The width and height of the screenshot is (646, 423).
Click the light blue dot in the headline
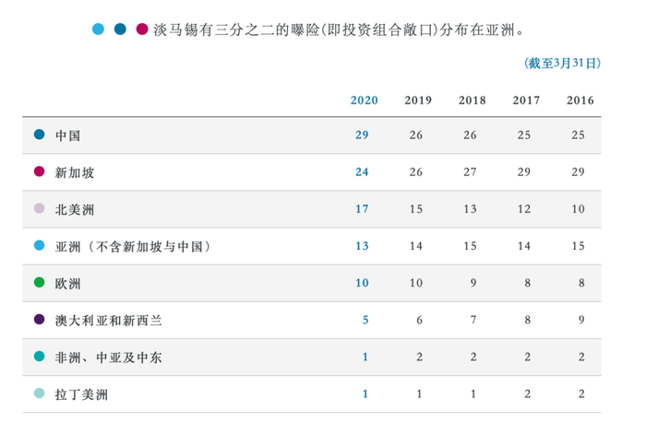(98, 29)
